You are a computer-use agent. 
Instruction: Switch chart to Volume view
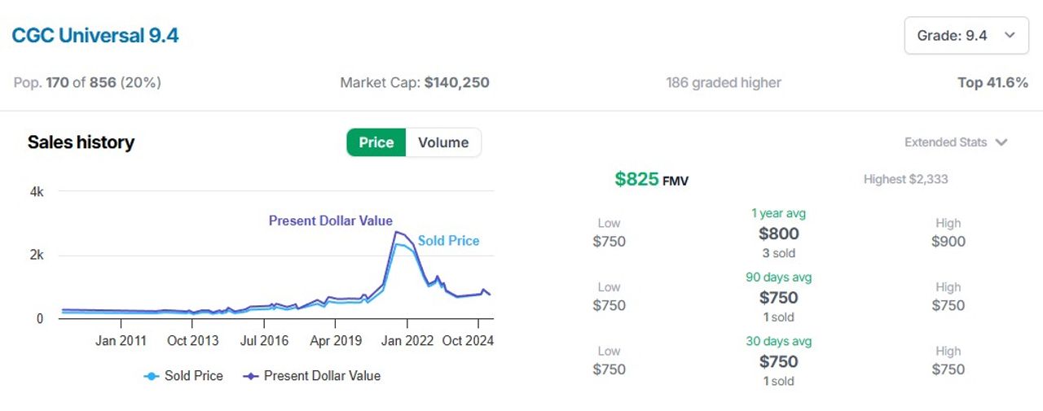[x=443, y=142]
